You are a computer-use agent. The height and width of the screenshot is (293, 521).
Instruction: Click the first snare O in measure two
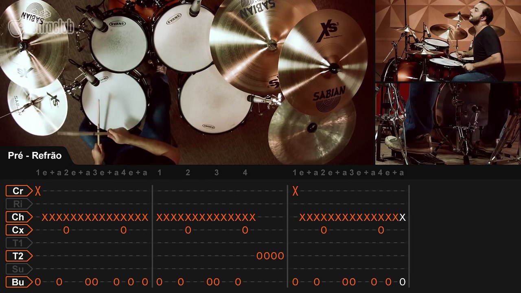point(188,230)
